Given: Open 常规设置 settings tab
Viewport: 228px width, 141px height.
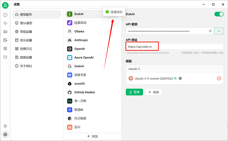Looking at the screenshot, I should click(37, 32).
